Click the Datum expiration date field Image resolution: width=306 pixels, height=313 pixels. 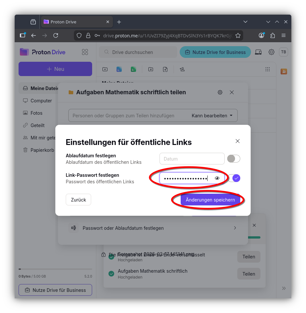[192, 159]
